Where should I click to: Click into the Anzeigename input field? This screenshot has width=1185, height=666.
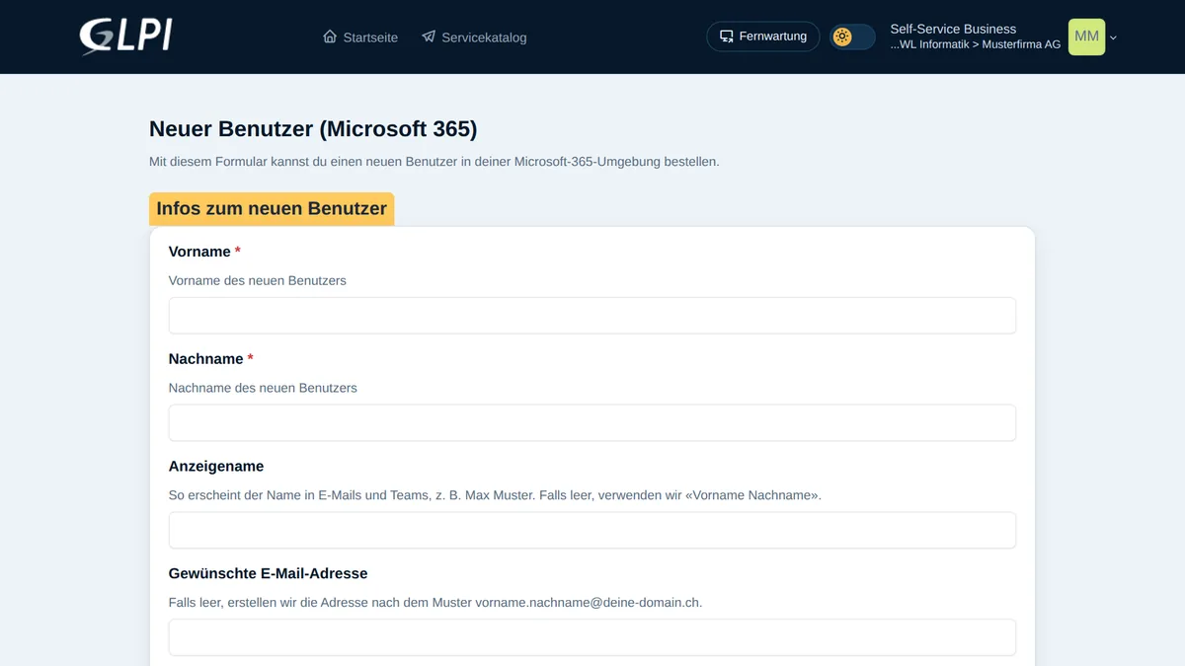point(592,530)
